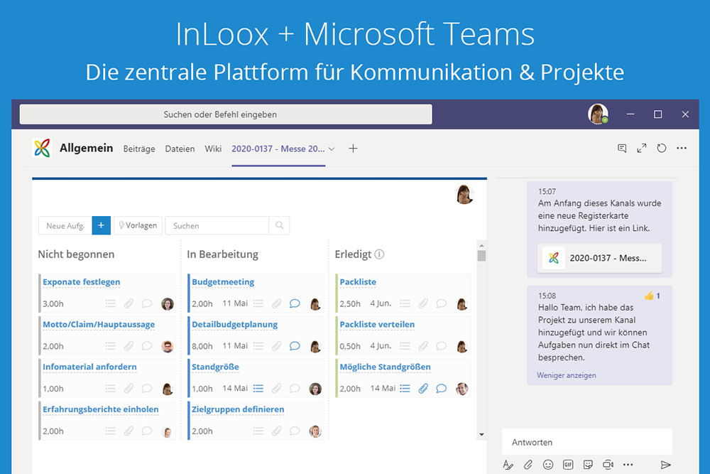This screenshot has height=474, width=710.
Task: Click assignee avatar on Exponate festlegen card
Action: 168,303
